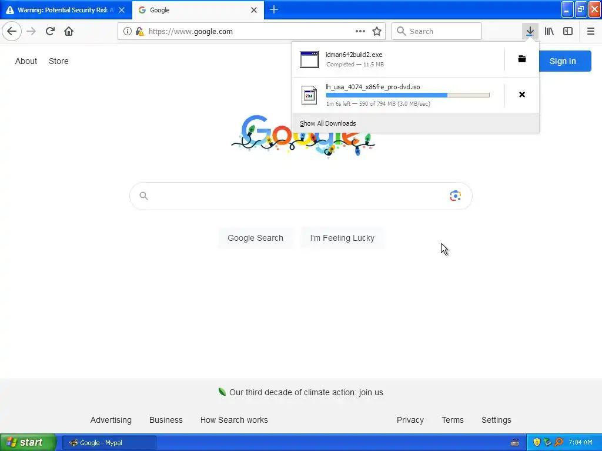Click the toolbar search magnifier icon
The image size is (602, 451).
pyautogui.click(x=401, y=31)
